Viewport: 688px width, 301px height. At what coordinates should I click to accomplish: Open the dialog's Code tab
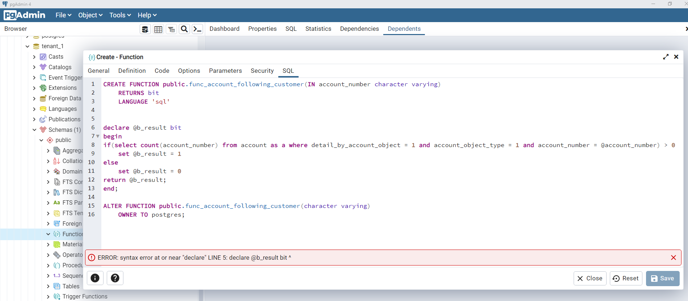(162, 71)
